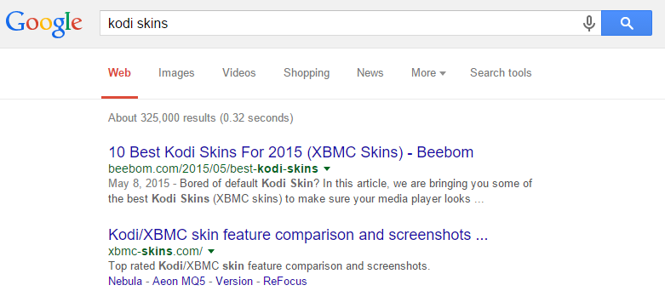The image size is (665, 308).
Task: Click the Google logo
Action: 44,24
